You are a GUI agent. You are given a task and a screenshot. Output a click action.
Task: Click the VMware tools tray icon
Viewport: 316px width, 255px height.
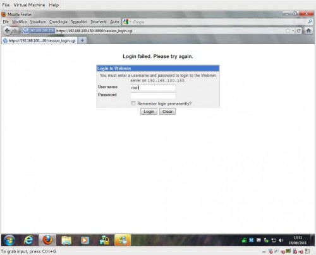pyautogui.click(x=258, y=240)
